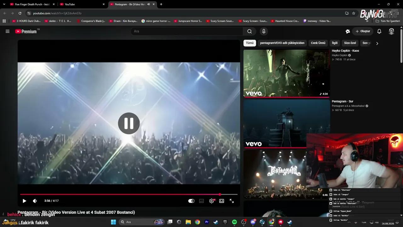This screenshot has width=403, height=227.
Task: Open a new browser tab
Action: (x=161, y=4)
